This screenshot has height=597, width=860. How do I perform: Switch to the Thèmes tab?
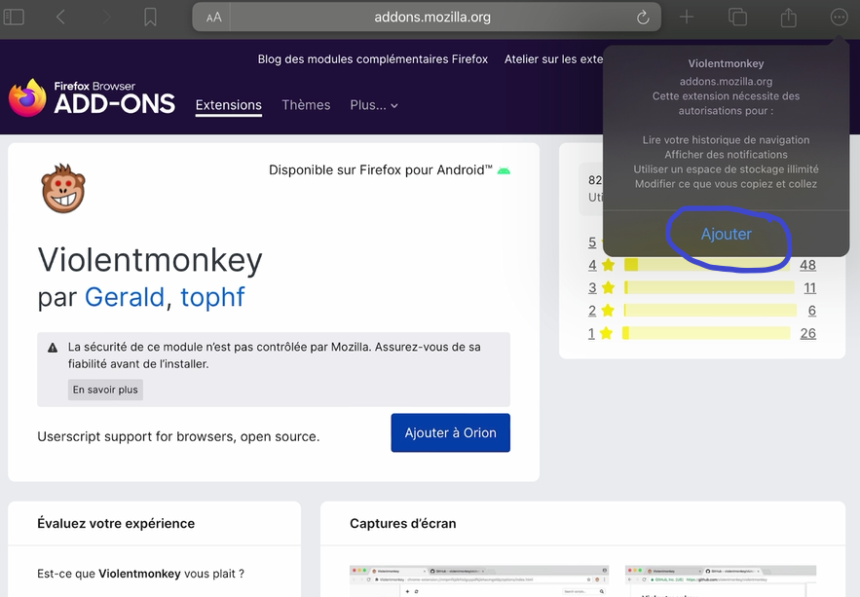(306, 105)
